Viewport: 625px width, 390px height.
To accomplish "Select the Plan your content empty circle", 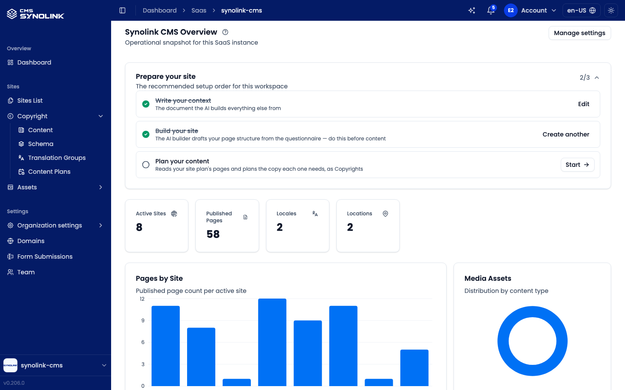I will point(146,165).
